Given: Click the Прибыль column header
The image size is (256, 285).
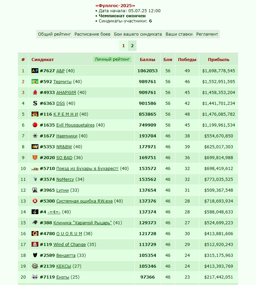Looking at the screenshot, I should (x=219, y=60).
